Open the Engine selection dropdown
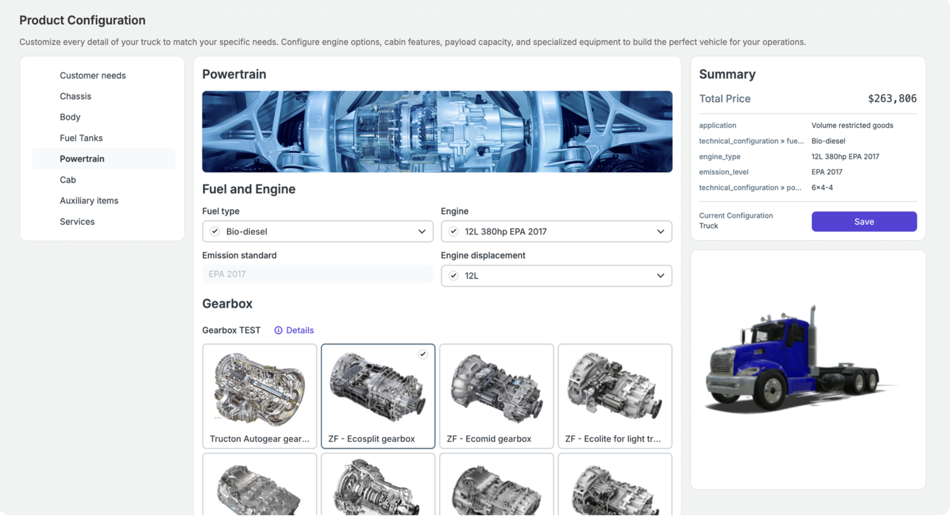 point(661,231)
